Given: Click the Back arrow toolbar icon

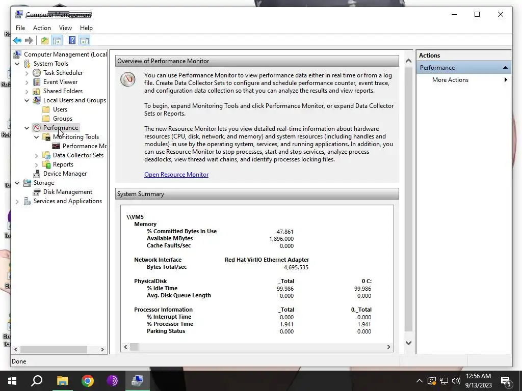Looking at the screenshot, I should click(x=17, y=41).
